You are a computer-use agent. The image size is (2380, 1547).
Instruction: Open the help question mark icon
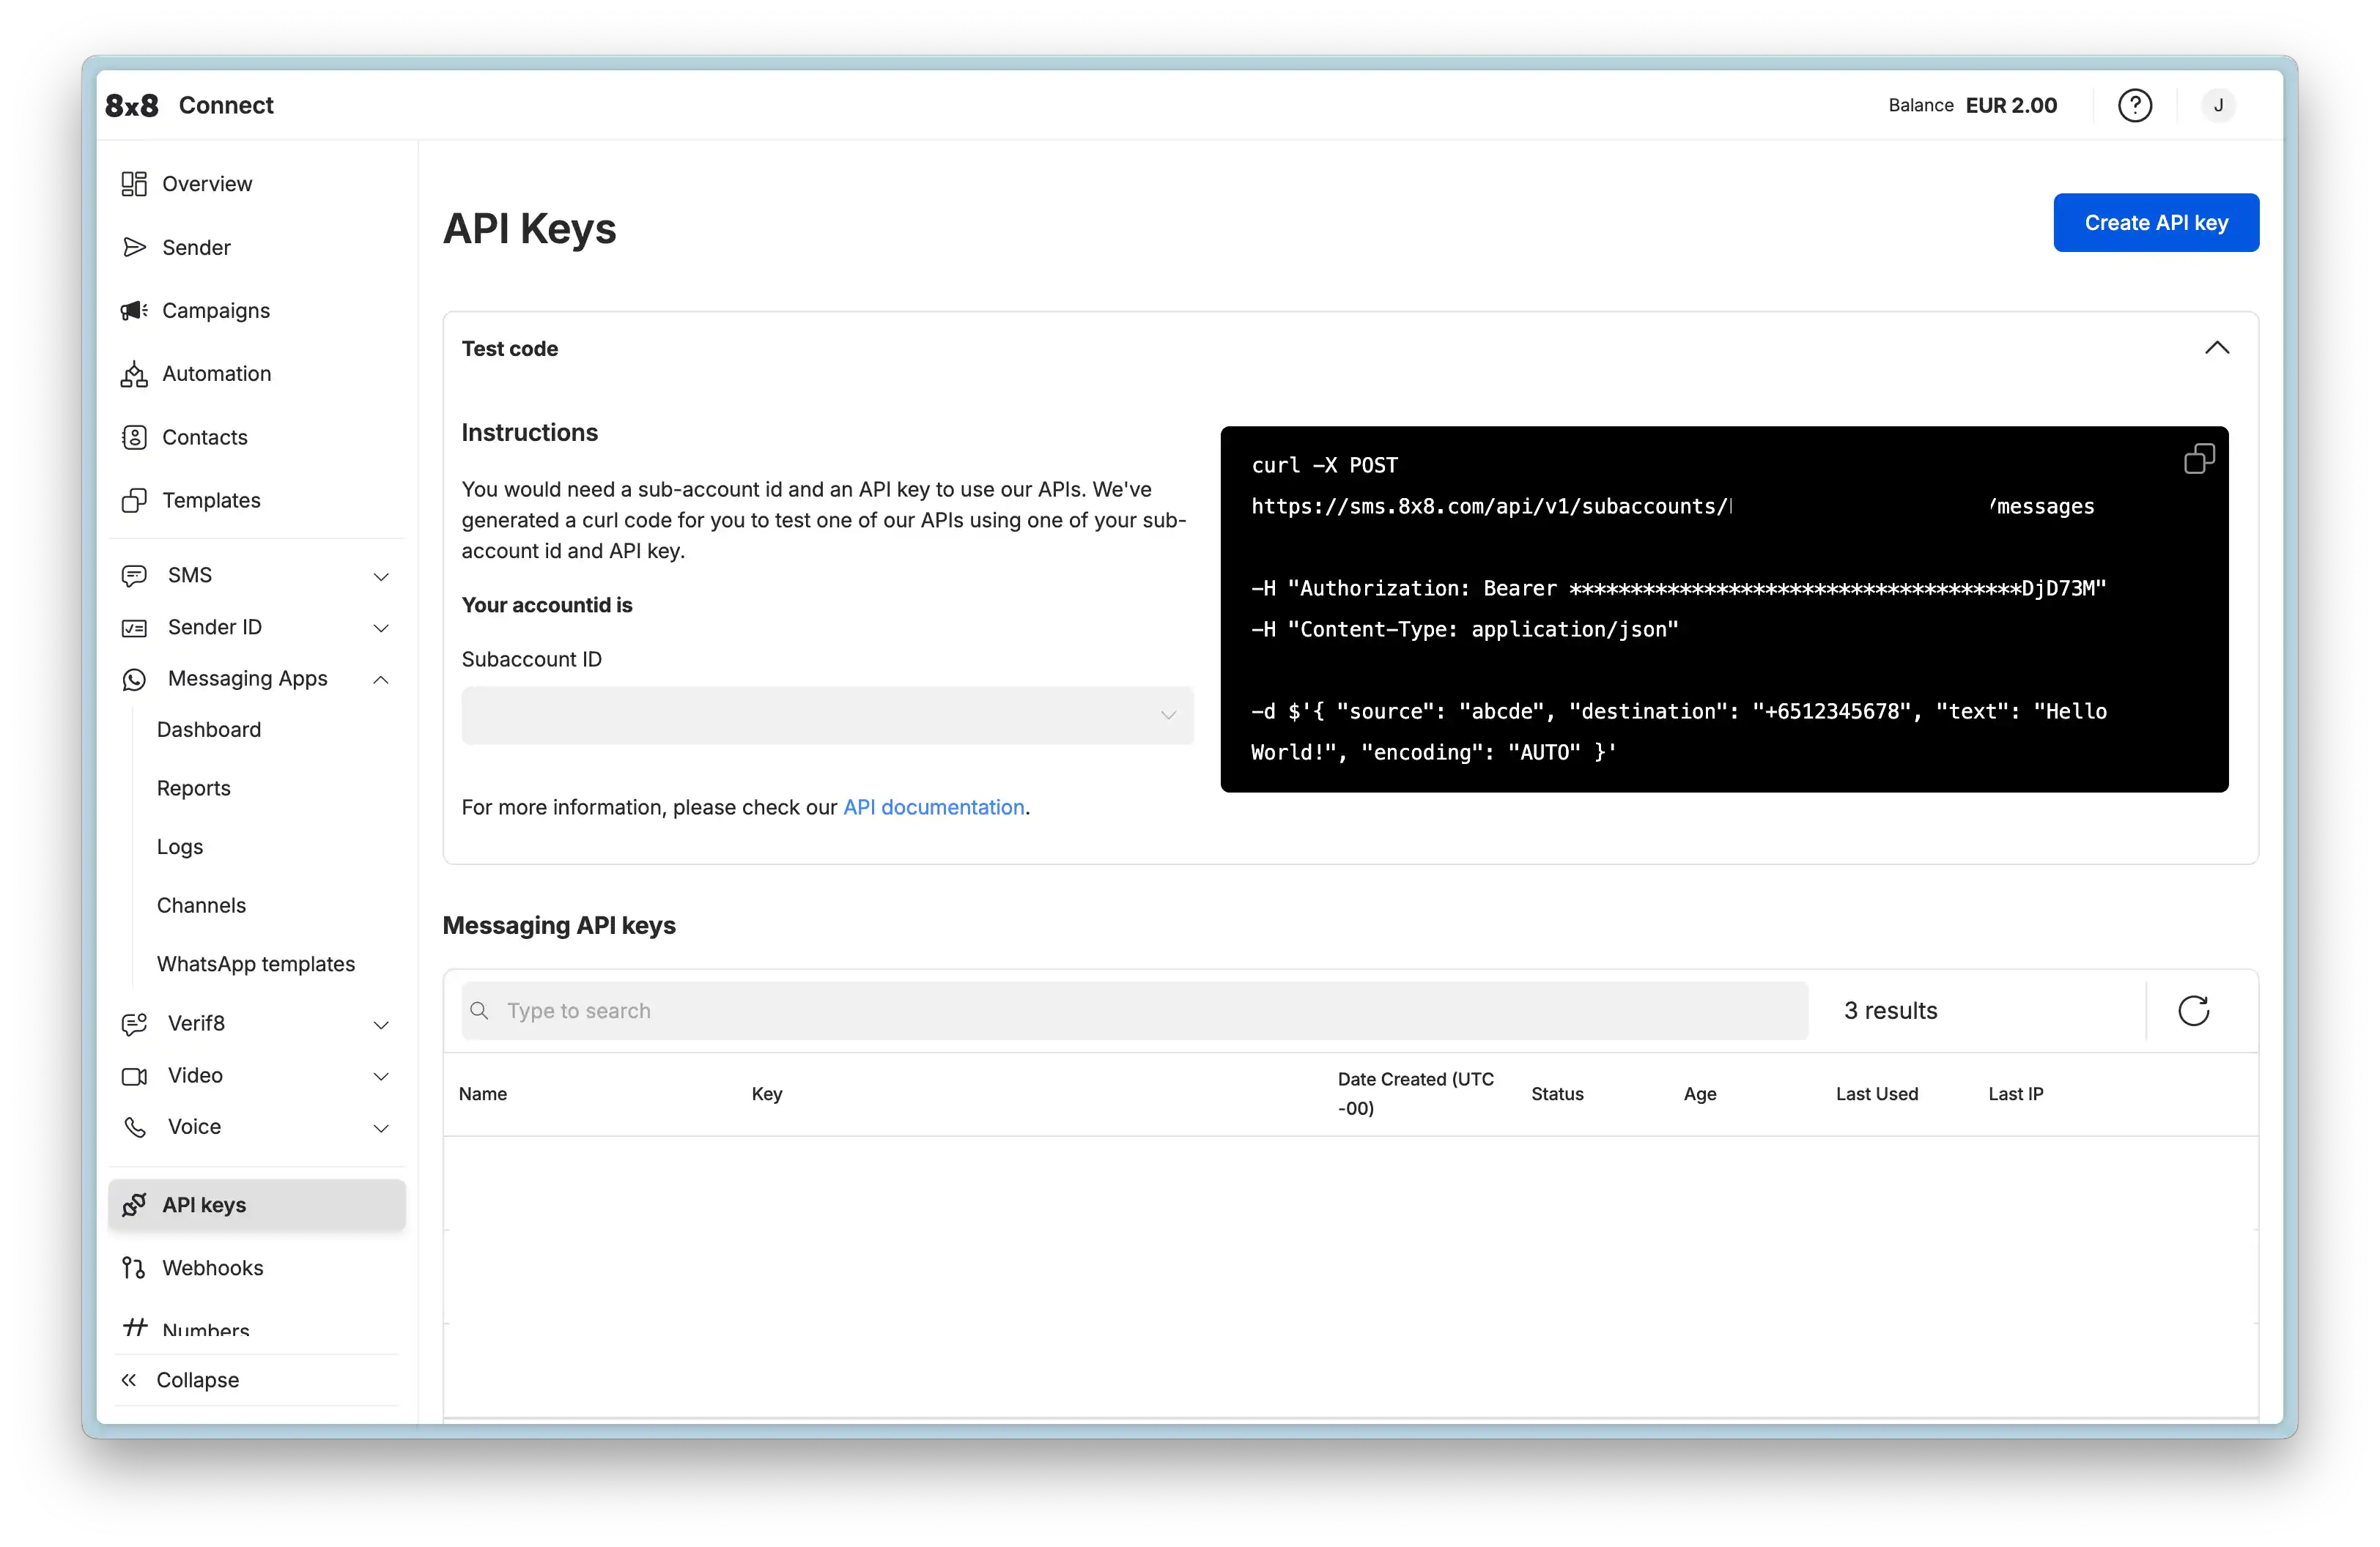[x=2135, y=105]
